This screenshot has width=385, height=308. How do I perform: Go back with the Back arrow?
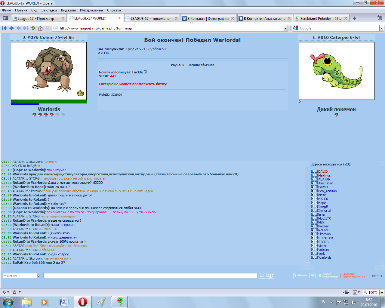pos(11,28)
